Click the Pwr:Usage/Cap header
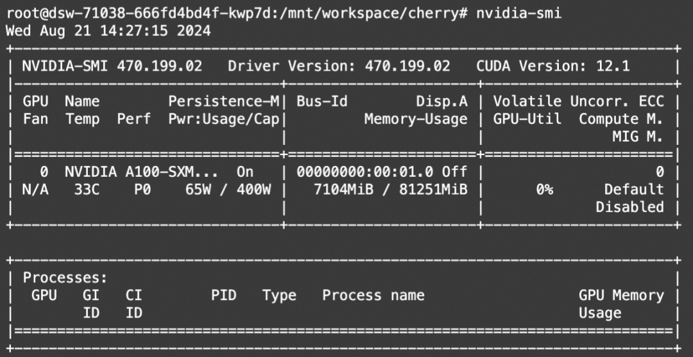The width and height of the screenshot is (693, 357). [224, 119]
